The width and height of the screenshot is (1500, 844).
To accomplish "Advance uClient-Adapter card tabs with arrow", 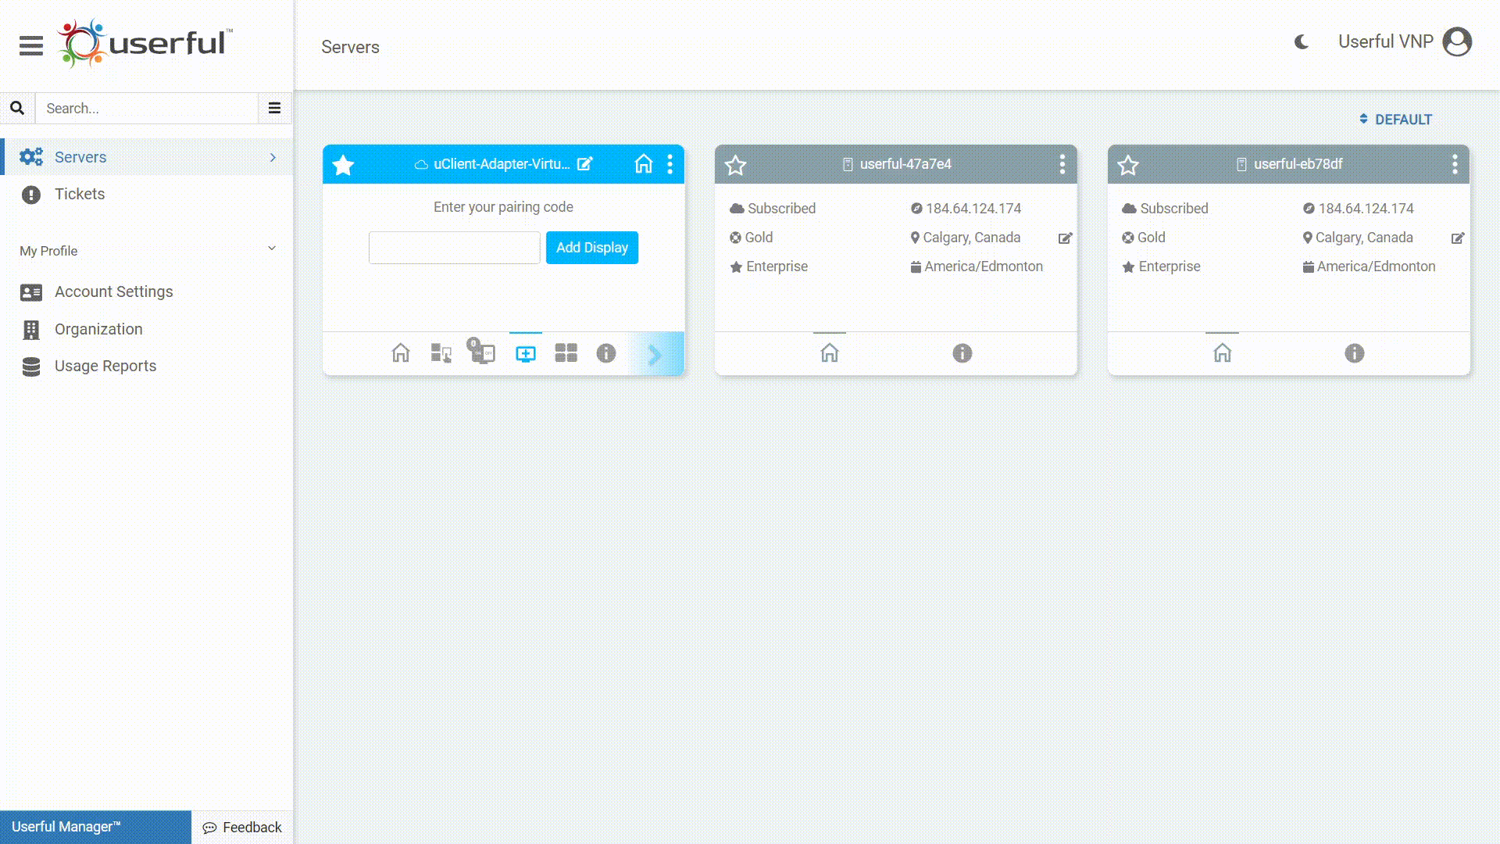I will pyautogui.click(x=655, y=355).
